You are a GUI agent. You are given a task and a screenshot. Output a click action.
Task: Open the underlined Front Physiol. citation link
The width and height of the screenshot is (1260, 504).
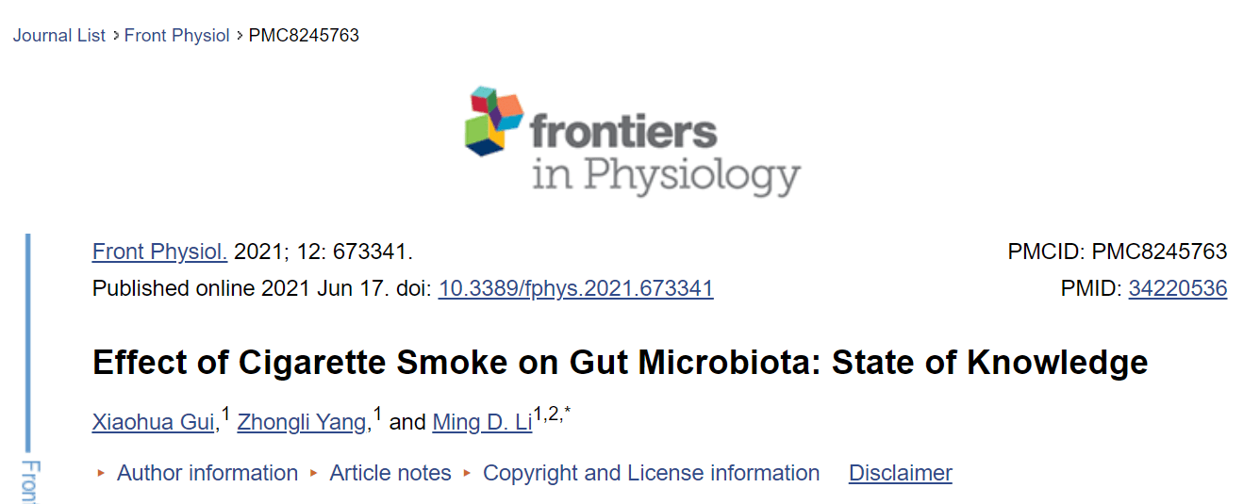click(x=159, y=252)
